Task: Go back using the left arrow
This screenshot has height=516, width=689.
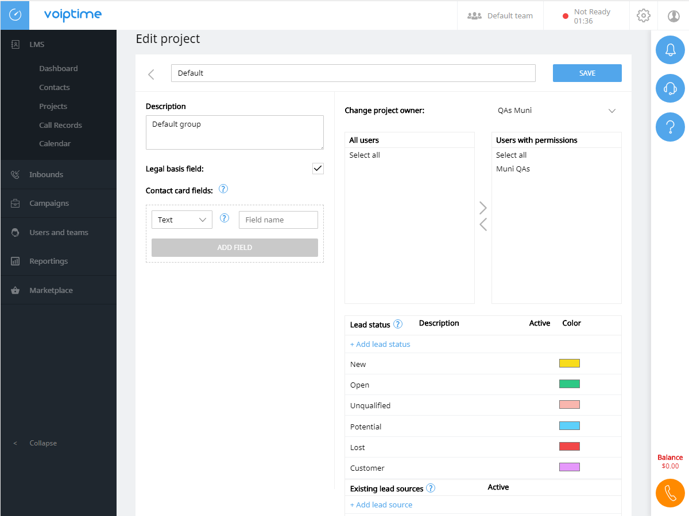Action: [152, 74]
